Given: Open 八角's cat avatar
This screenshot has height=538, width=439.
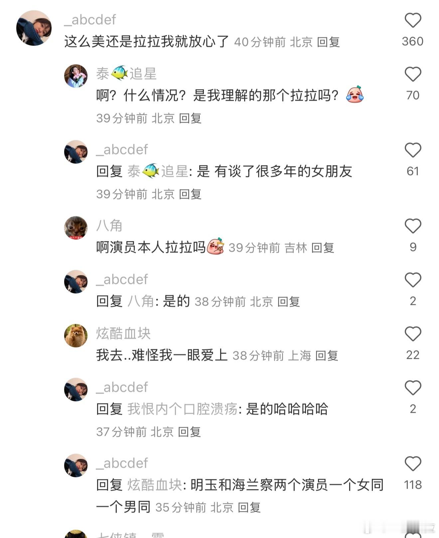Looking at the screenshot, I should click(76, 228).
